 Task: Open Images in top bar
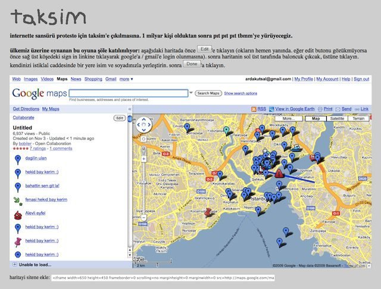coord(30,79)
